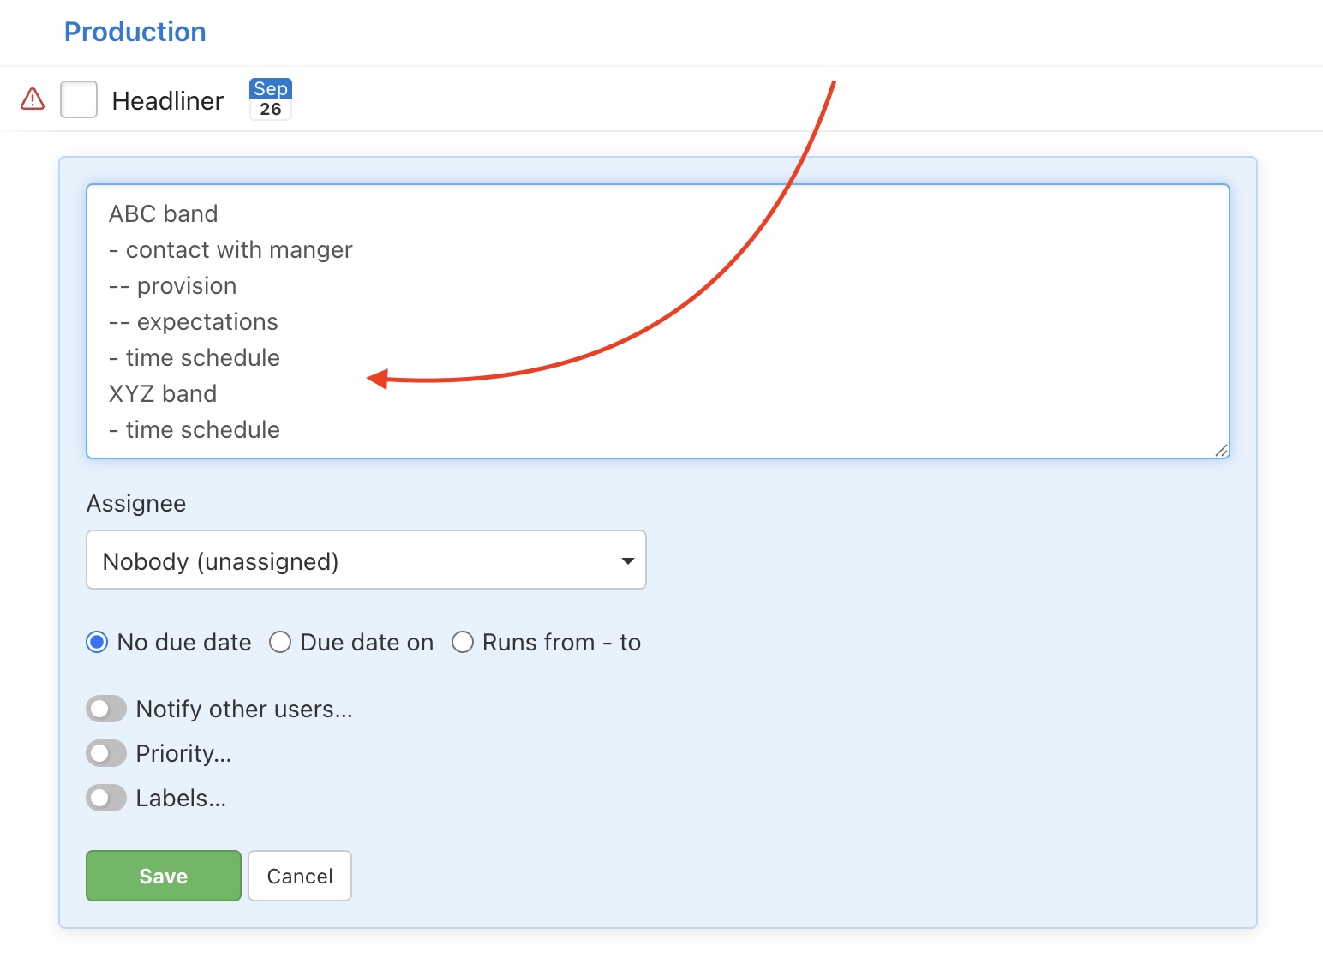This screenshot has height=958, width=1323.
Task: Click the Cancel button
Action: (300, 876)
